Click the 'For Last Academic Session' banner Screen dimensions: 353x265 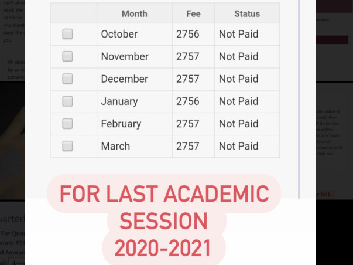coord(164,221)
